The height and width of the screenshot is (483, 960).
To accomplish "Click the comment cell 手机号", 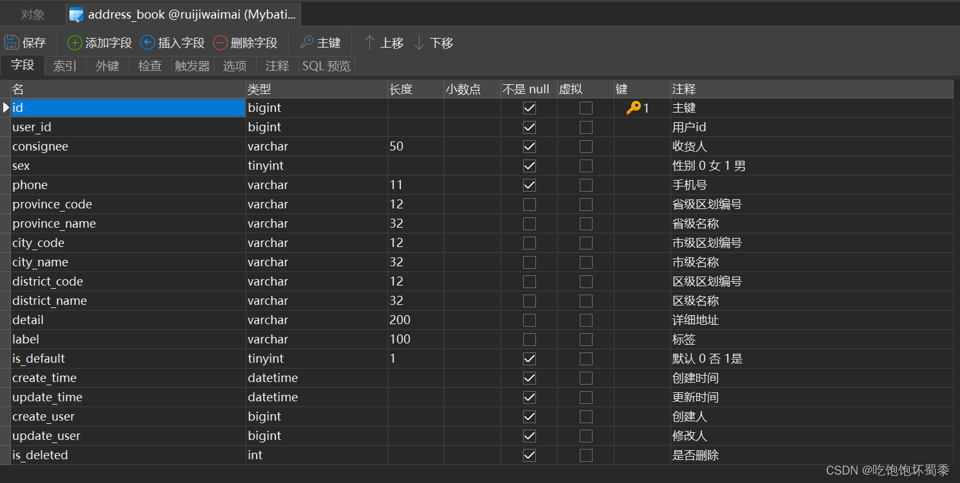I will click(x=812, y=185).
